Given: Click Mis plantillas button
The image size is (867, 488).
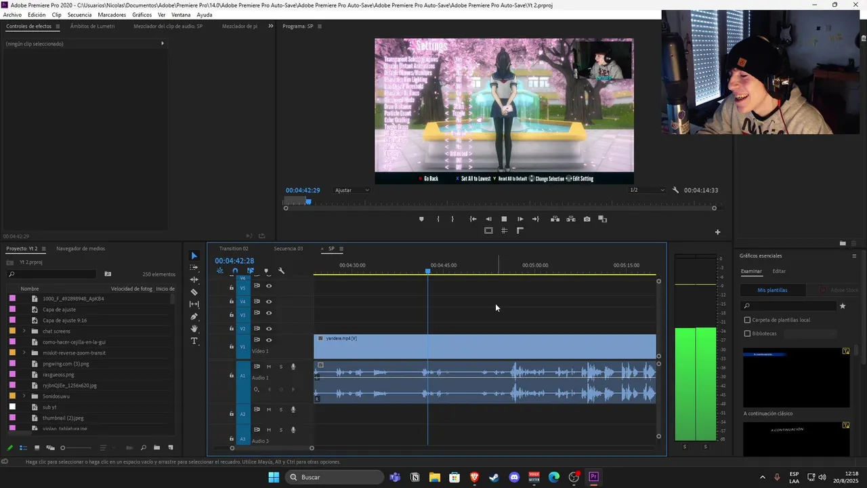Looking at the screenshot, I should pyautogui.click(x=772, y=290).
